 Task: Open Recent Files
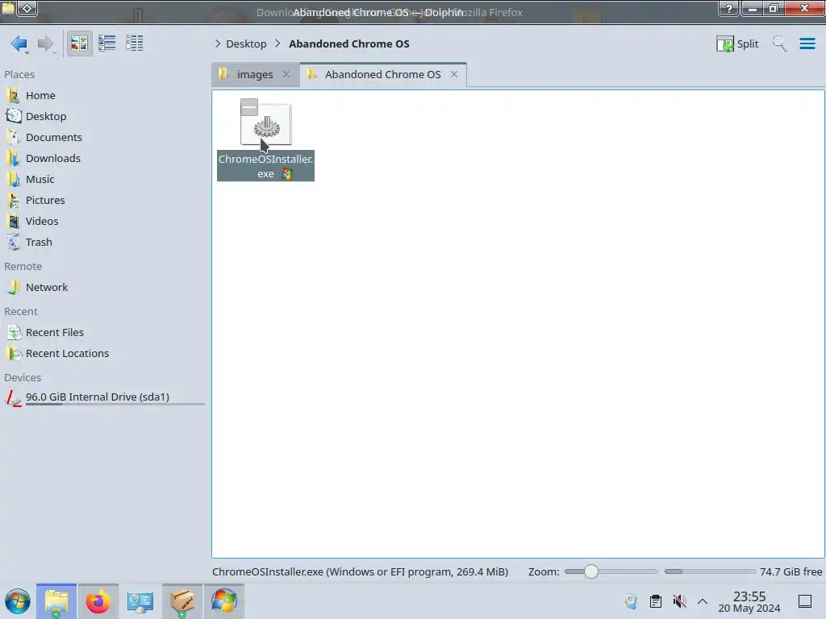pos(55,333)
